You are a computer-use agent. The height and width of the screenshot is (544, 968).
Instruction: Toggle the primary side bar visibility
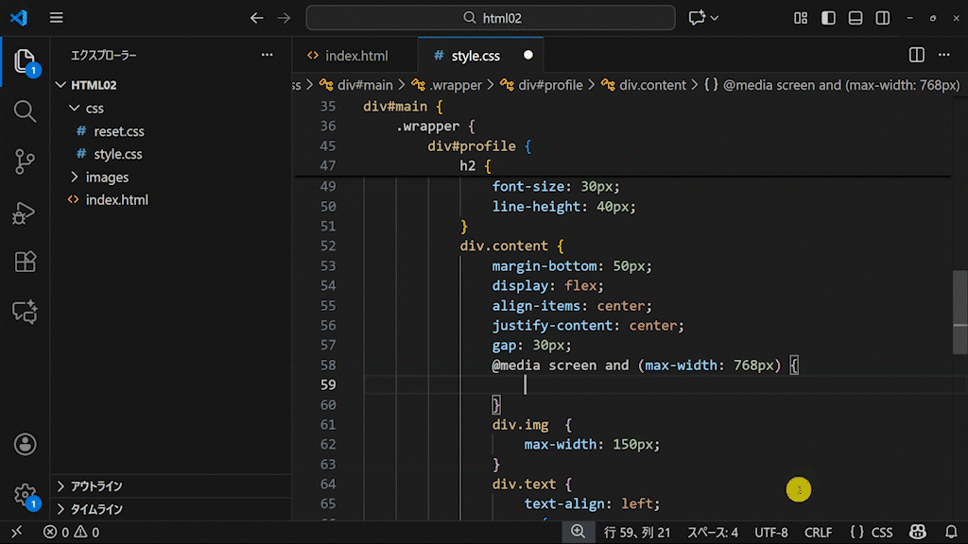coord(828,18)
